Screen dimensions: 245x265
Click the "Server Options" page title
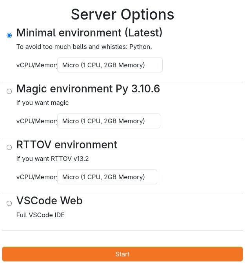122,14
